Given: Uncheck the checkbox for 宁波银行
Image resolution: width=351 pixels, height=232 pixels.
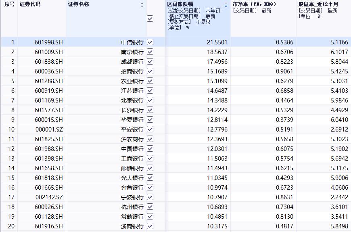Looking at the screenshot, I should pos(150,197).
